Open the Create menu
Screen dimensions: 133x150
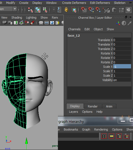[24, 3]
